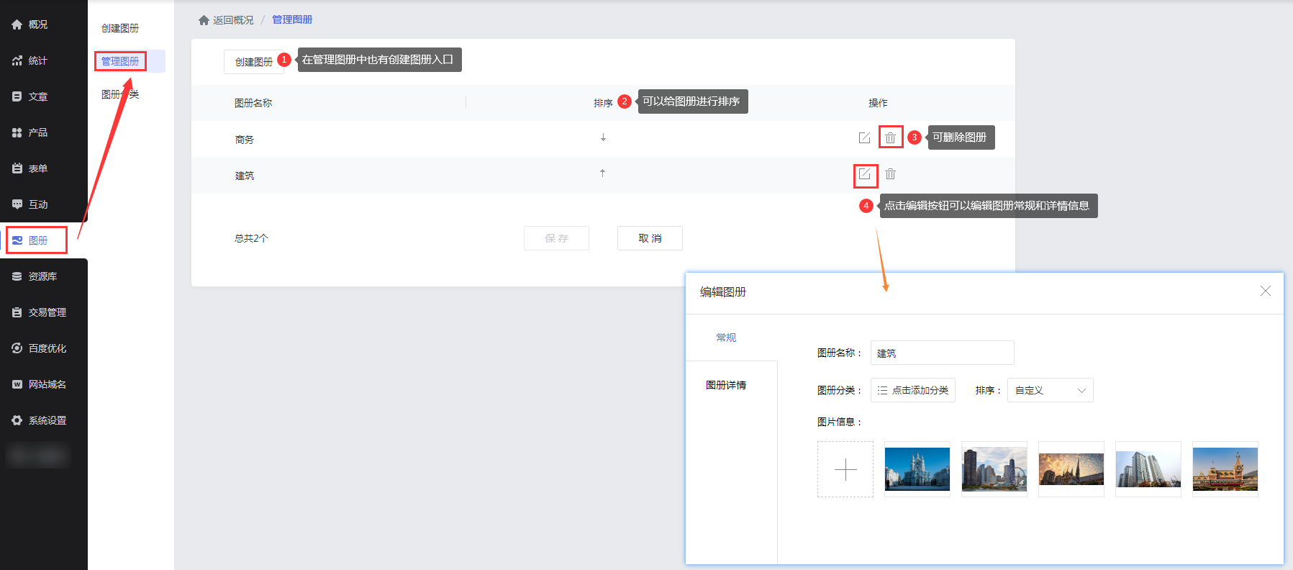Open the 创建图册 submenu item
Viewport: 1293px width, 570px height.
(120, 28)
